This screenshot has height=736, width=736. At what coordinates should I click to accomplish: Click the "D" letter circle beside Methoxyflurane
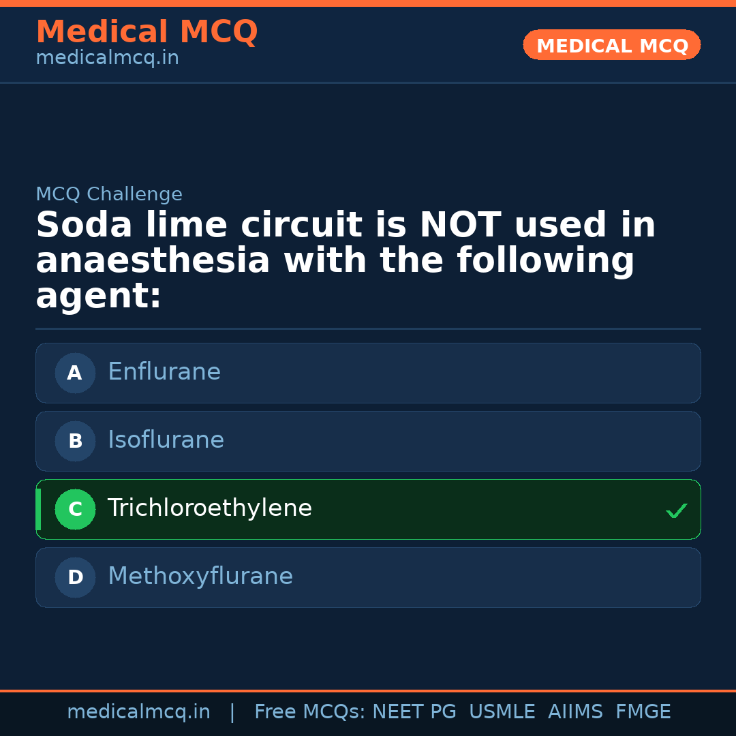pos(75,577)
